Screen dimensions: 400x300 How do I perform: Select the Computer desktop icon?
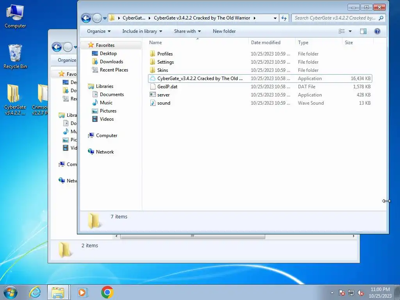(x=15, y=16)
